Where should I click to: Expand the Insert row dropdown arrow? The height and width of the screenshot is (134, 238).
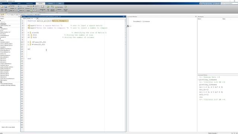tap(38, 6)
